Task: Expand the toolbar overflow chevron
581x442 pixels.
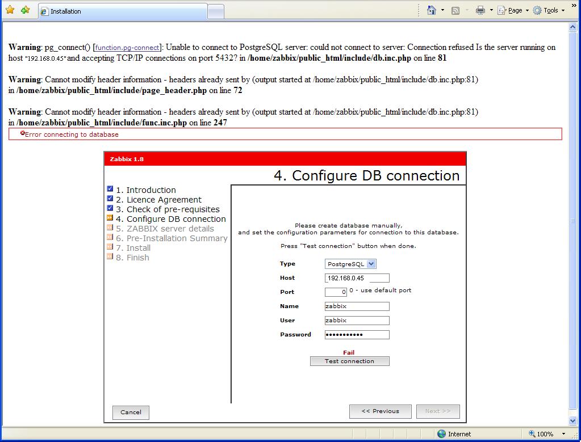Action: point(574,6)
